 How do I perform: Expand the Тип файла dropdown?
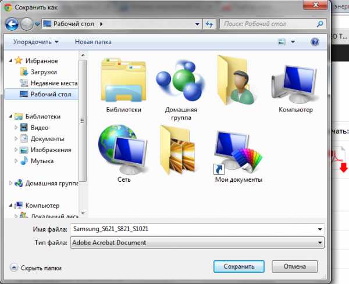point(320,243)
